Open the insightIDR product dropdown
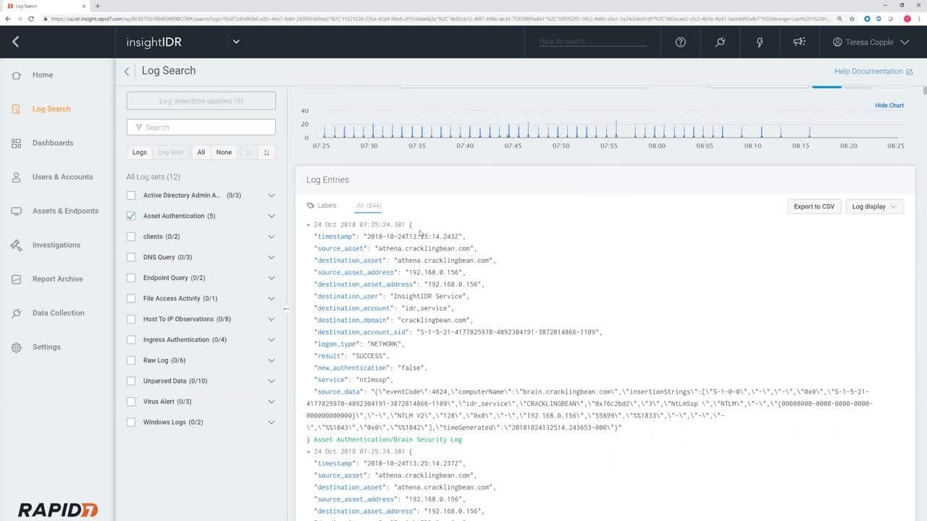 (x=236, y=42)
